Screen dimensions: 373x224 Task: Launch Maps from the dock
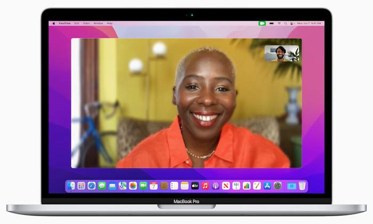(123, 186)
